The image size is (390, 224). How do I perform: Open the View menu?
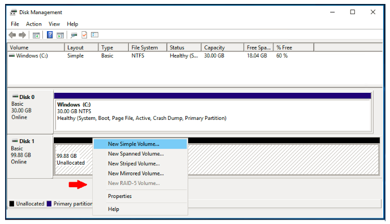tap(54, 24)
